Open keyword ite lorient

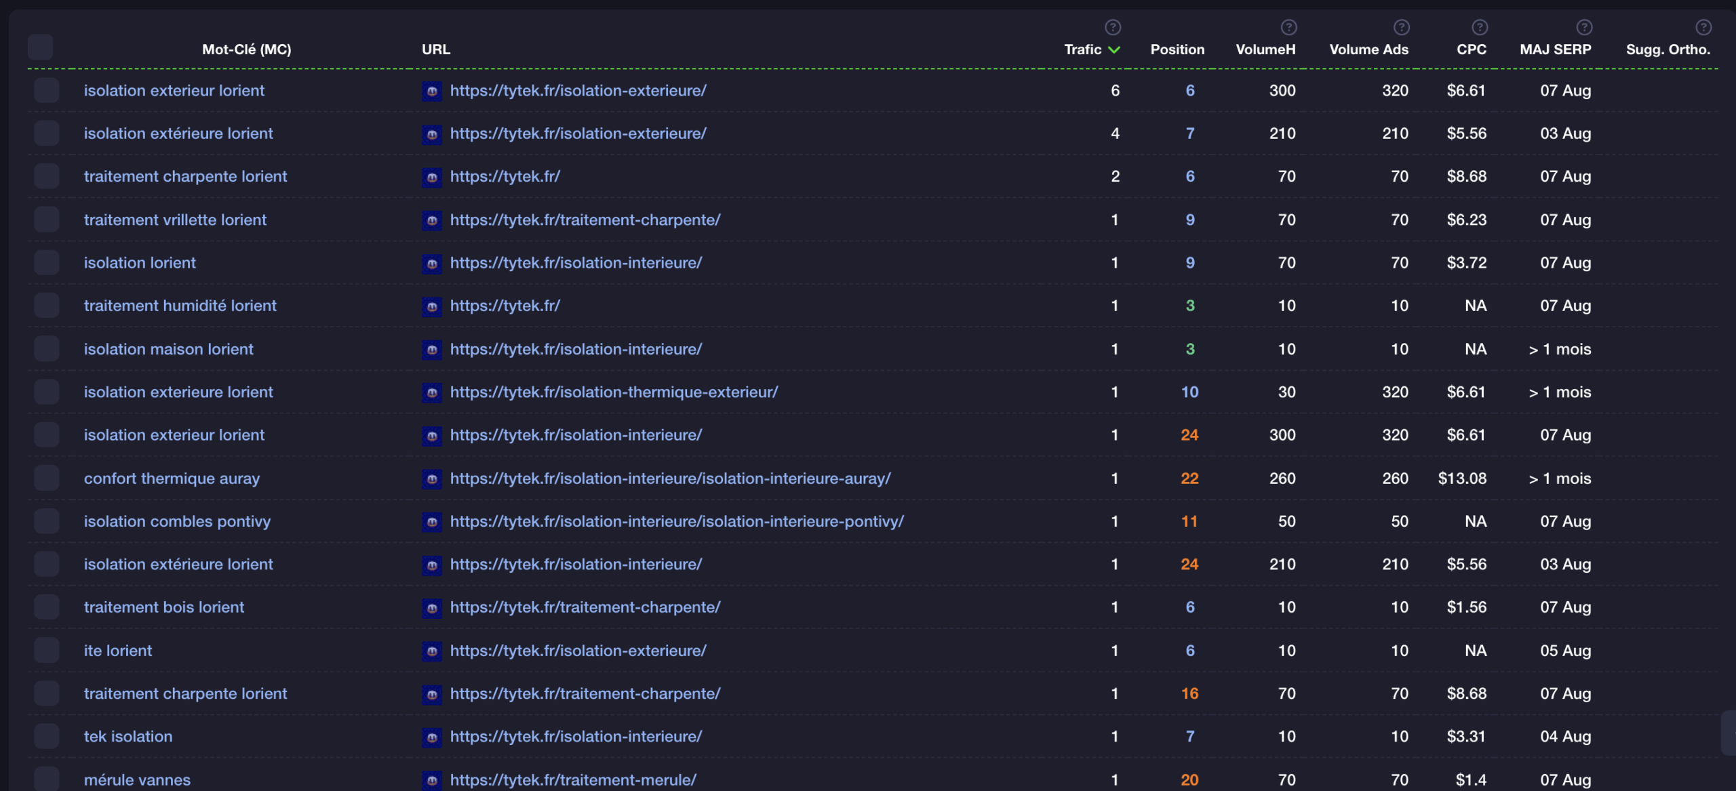(117, 651)
